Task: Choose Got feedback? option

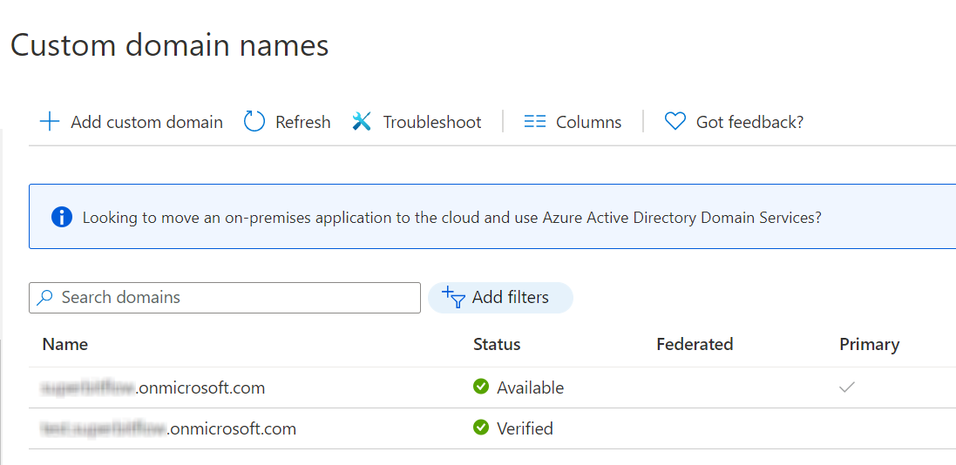Action: (734, 122)
